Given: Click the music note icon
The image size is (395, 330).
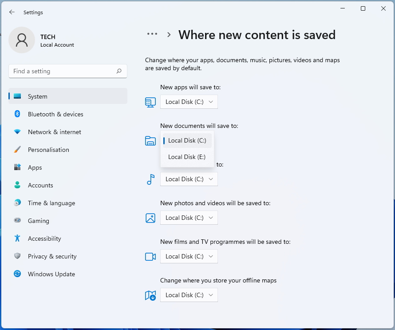Looking at the screenshot, I should (150, 179).
